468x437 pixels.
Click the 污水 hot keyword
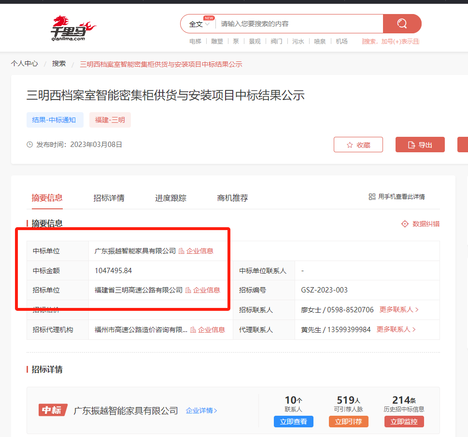[x=298, y=41]
